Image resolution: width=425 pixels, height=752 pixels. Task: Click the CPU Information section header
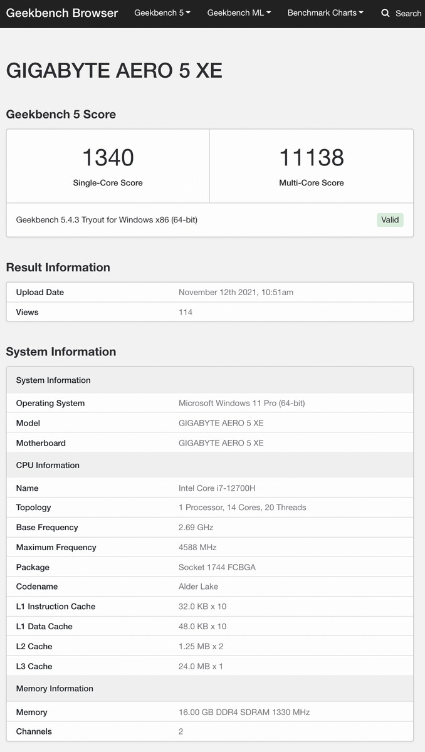[x=48, y=465]
